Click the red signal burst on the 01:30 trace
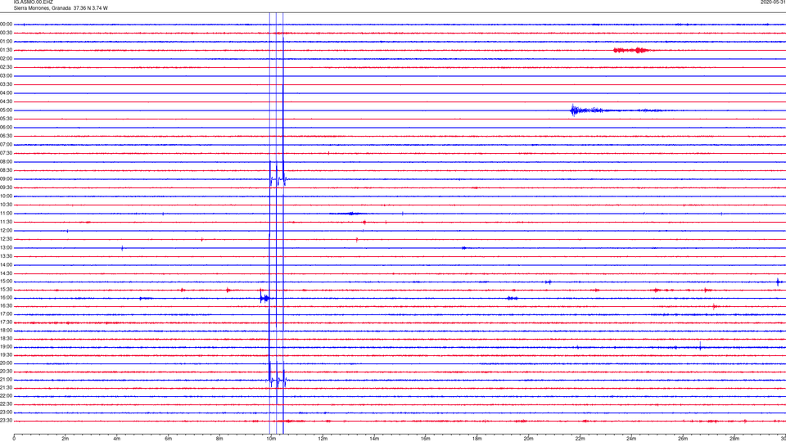 (x=631, y=50)
